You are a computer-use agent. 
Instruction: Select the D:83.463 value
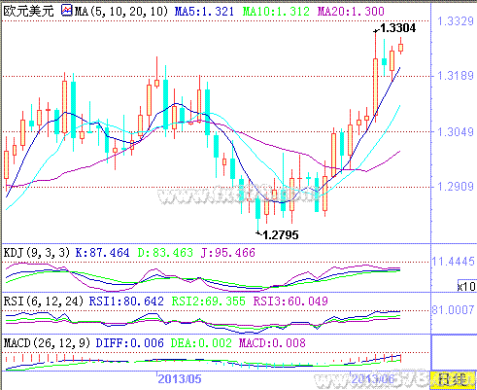click(x=165, y=253)
